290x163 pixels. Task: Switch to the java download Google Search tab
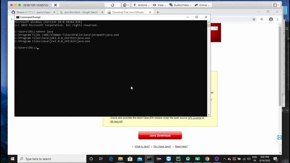(x=81, y=12)
